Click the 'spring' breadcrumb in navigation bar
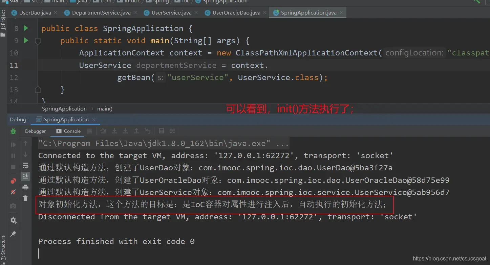Viewport: 490px width, 265px height. pyautogui.click(x=161, y=1)
